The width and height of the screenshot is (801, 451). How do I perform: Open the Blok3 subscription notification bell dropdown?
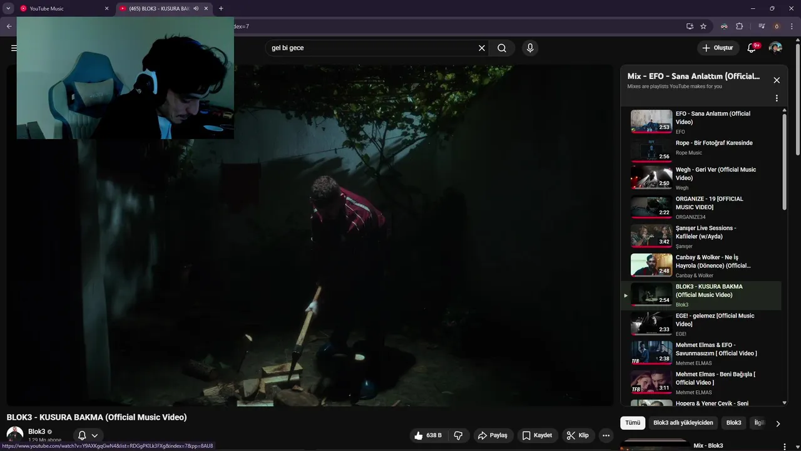pyautogui.click(x=88, y=435)
